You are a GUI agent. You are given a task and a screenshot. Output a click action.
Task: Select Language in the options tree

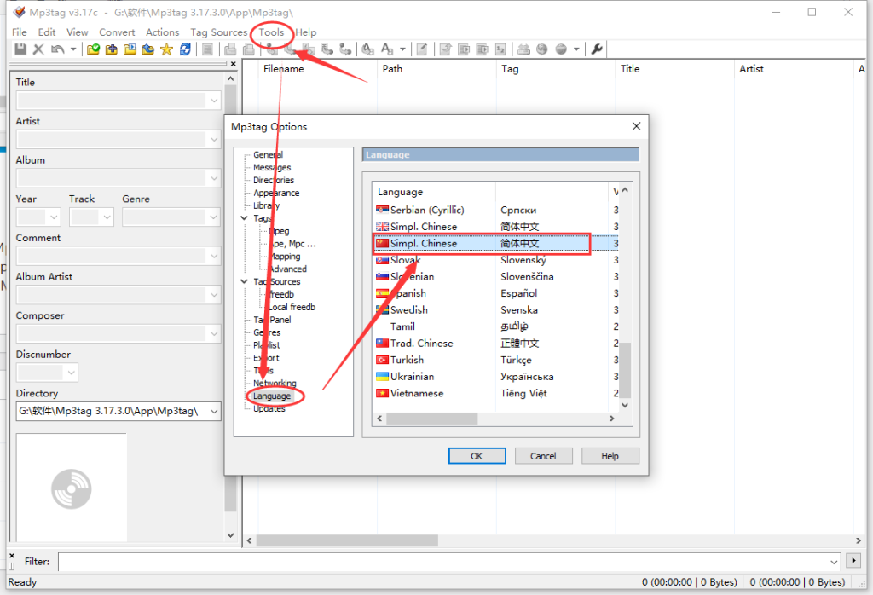[272, 396]
